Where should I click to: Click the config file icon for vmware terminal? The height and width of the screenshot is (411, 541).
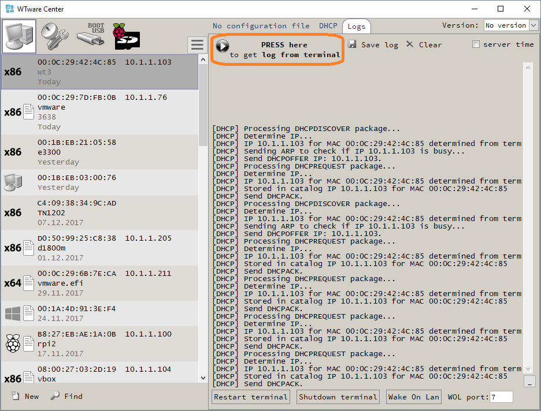(29, 112)
